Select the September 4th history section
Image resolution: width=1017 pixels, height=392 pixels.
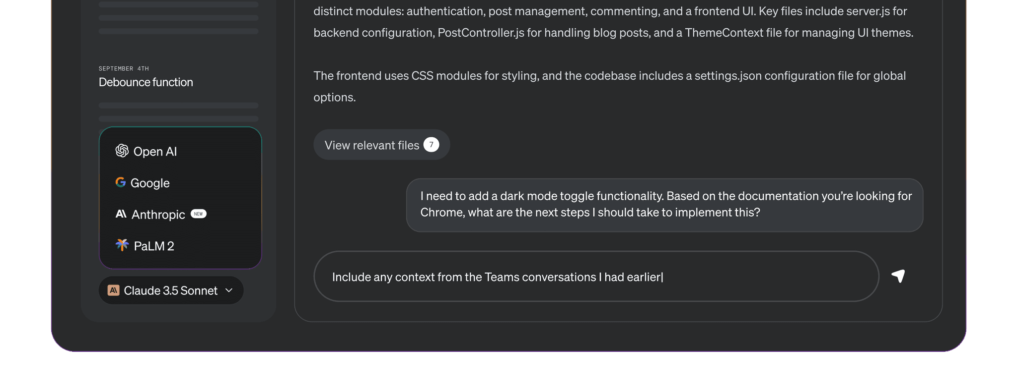click(x=123, y=68)
